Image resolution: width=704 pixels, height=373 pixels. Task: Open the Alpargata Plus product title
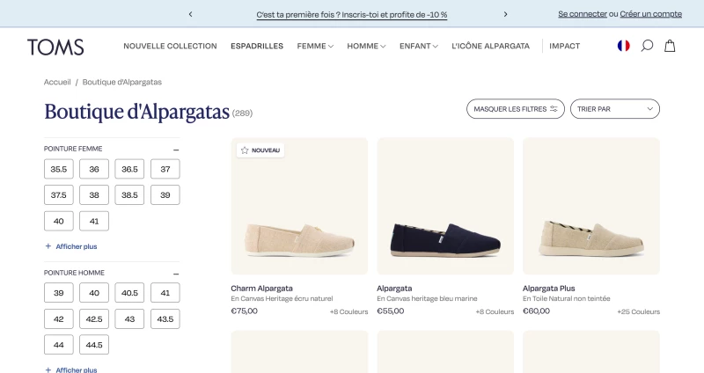[x=548, y=289]
